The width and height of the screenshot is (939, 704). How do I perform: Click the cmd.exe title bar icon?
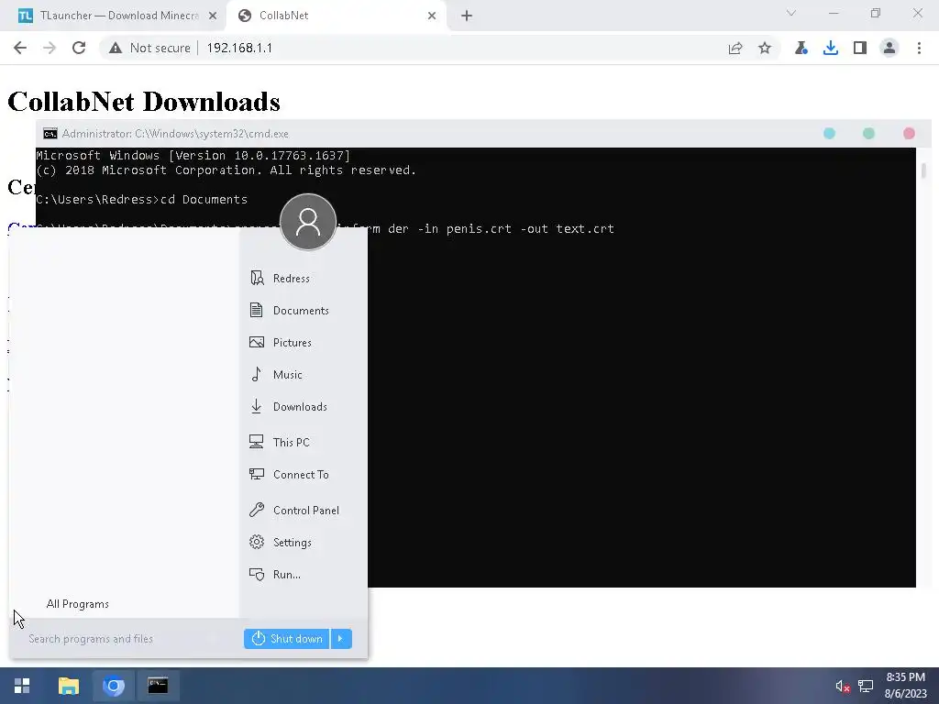point(50,134)
